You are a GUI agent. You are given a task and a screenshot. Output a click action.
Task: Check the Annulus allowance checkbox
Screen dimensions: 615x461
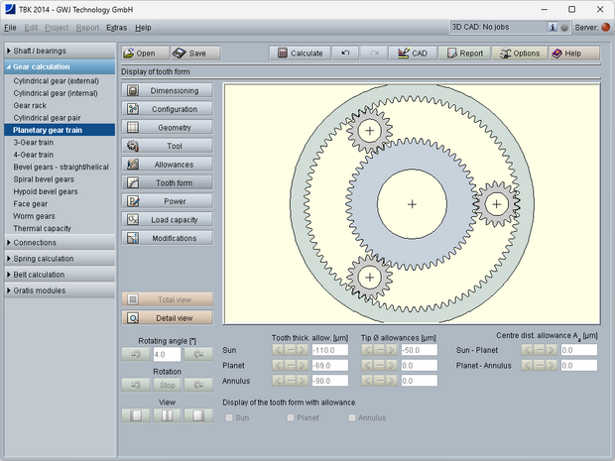(352, 418)
